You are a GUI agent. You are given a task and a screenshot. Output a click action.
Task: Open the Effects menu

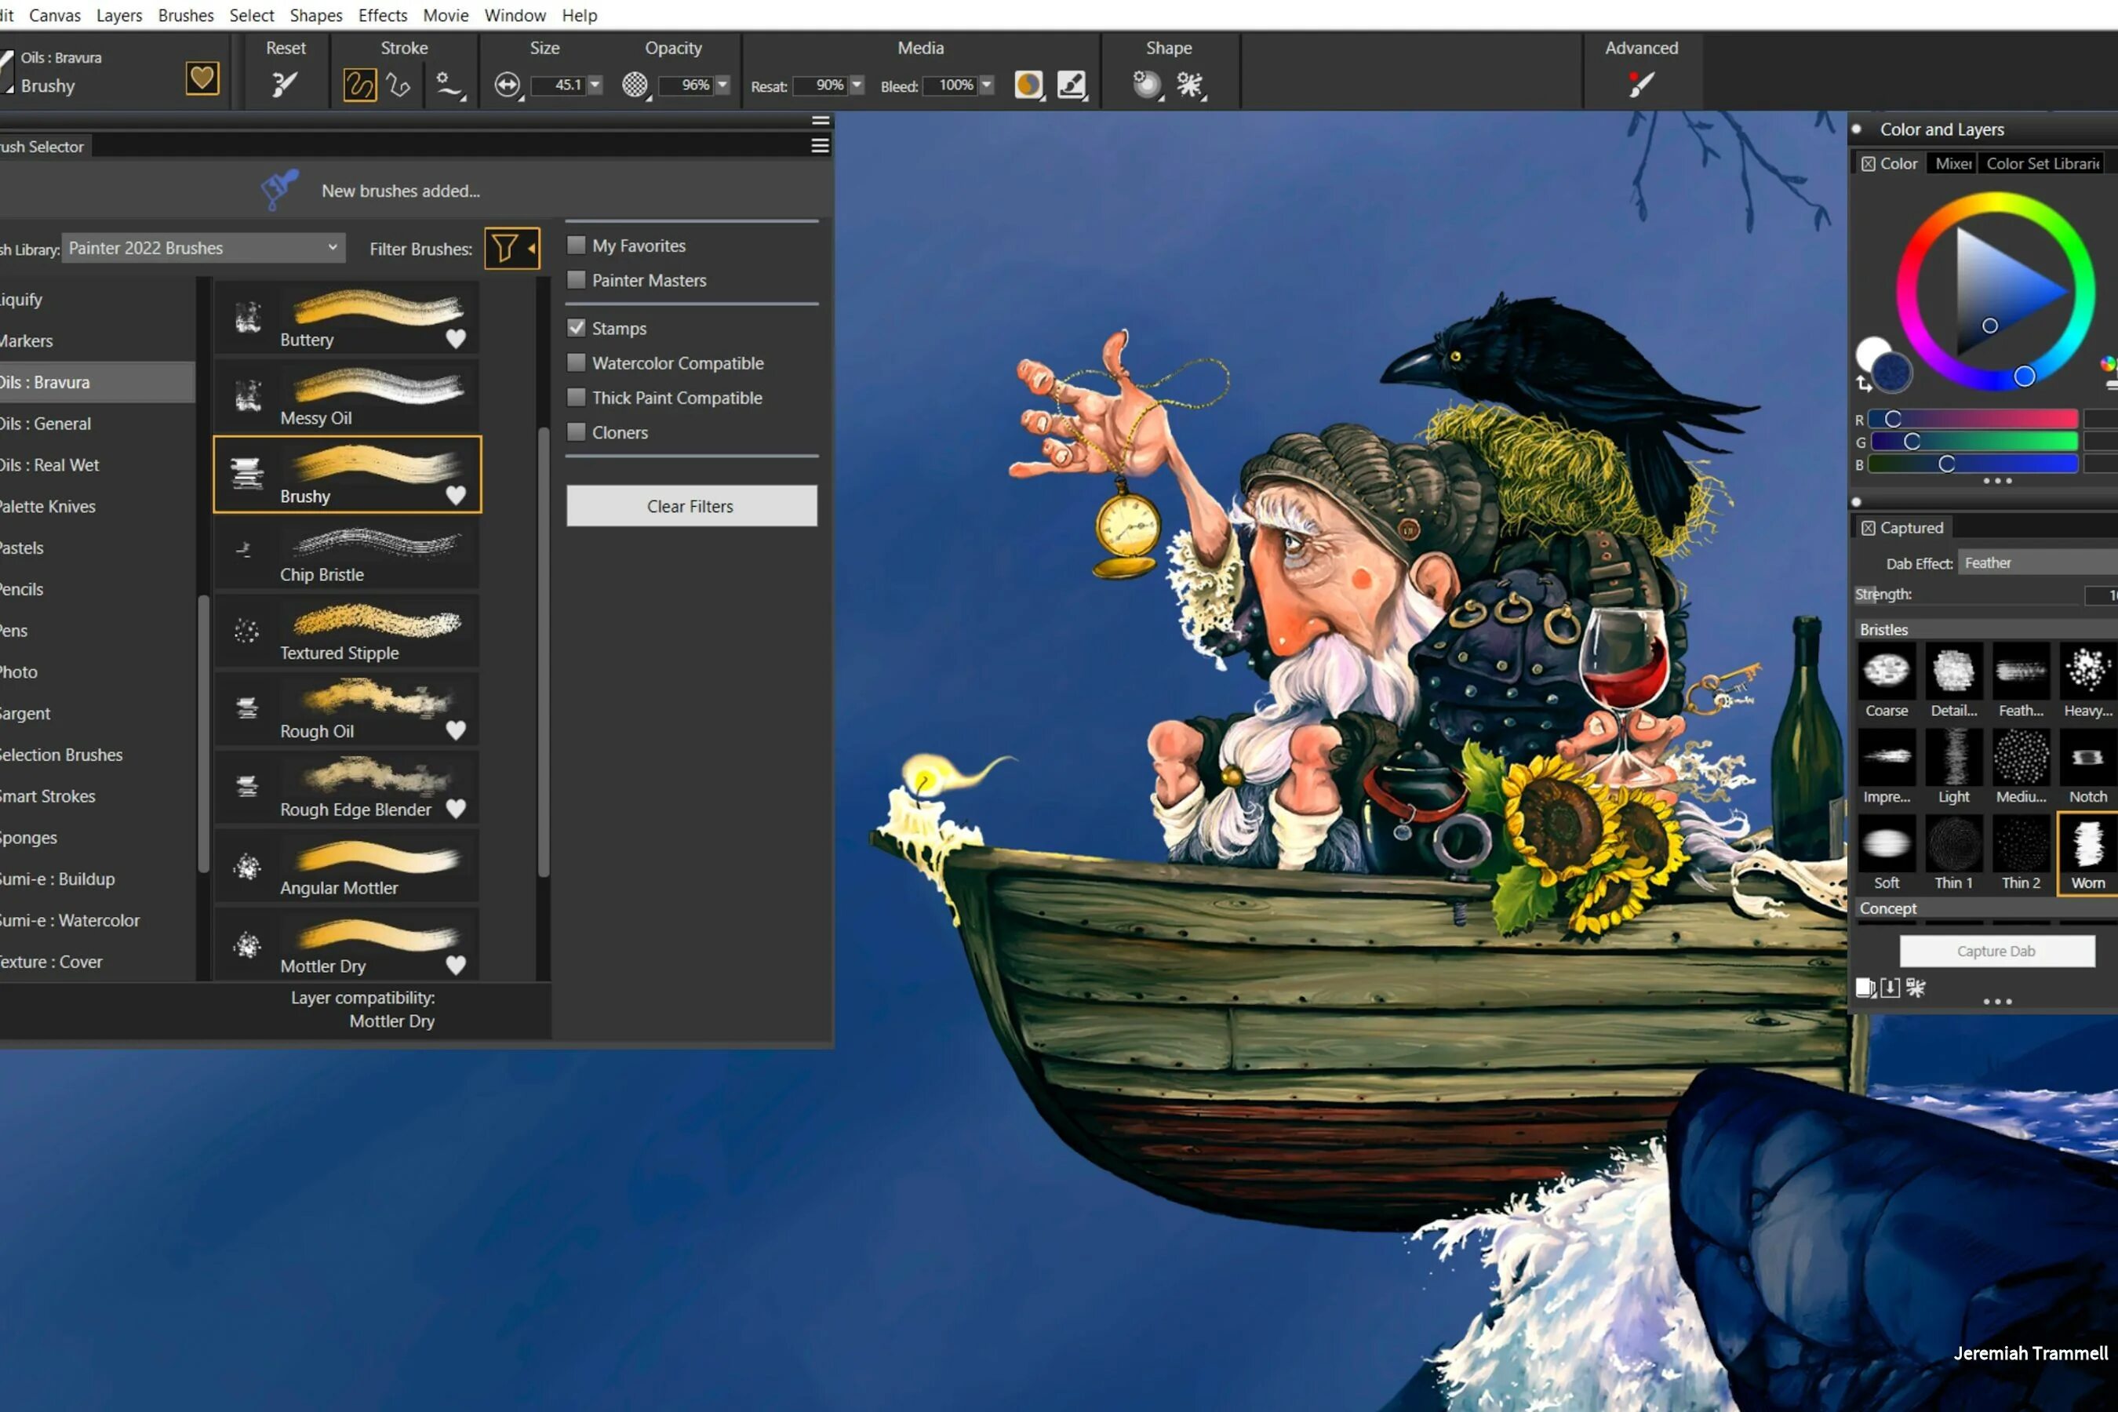click(x=384, y=14)
